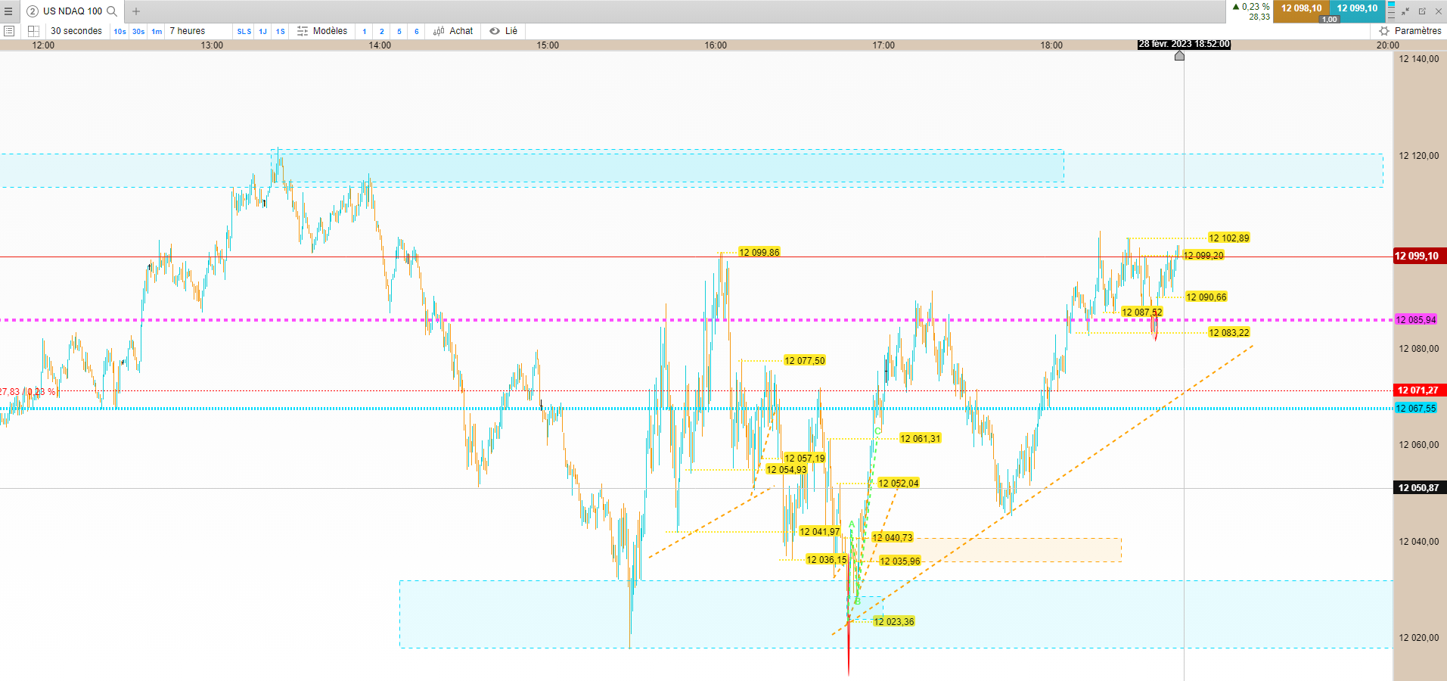This screenshot has width=1447, height=681.
Task: Choose model preset 5
Action: 399,32
